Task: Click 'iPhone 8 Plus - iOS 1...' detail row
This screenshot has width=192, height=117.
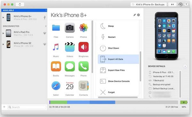Action: click(x=161, y=72)
